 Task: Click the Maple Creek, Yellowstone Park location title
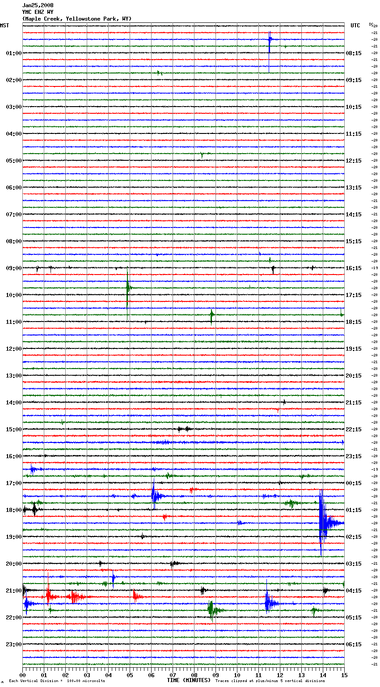point(77,19)
